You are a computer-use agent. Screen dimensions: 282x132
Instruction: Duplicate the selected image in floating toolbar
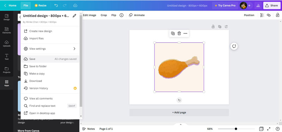173,33
